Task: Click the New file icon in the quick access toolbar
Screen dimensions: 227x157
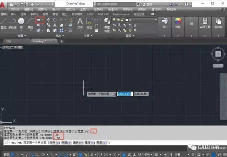Action: tap(11, 4)
